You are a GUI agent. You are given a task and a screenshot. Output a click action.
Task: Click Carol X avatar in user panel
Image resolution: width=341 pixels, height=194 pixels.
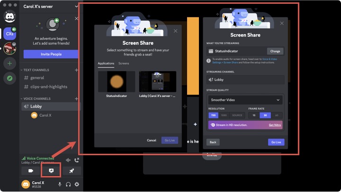(26, 185)
